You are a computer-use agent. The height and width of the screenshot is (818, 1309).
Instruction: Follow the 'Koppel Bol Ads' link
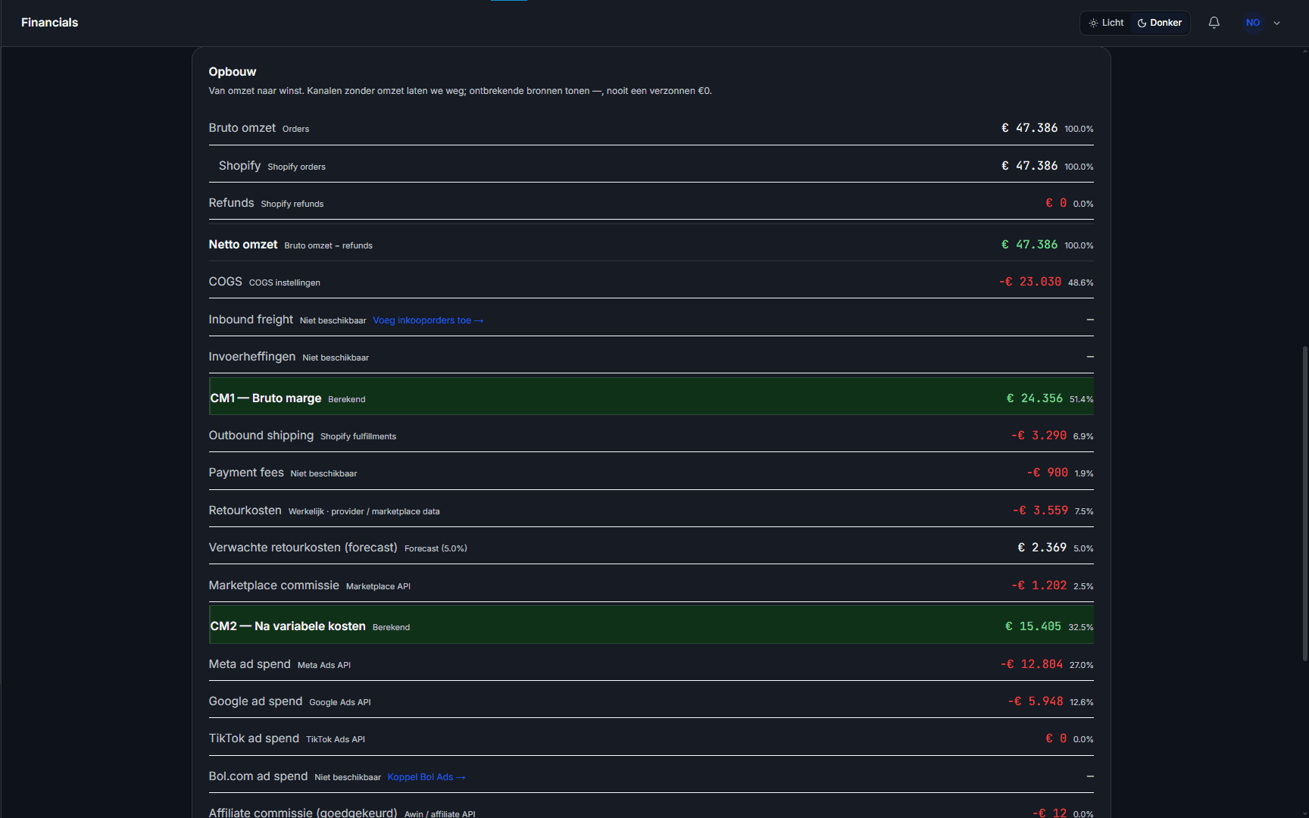[x=426, y=777]
